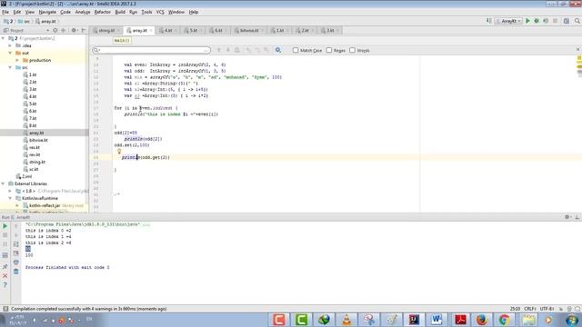The width and height of the screenshot is (582, 327).
Task: Rerun ArrayKt from the Run panel
Action: point(5,226)
